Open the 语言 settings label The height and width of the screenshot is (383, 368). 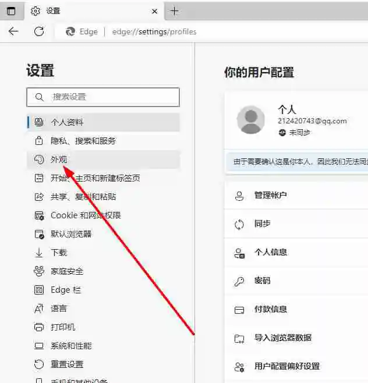(59, 308)
